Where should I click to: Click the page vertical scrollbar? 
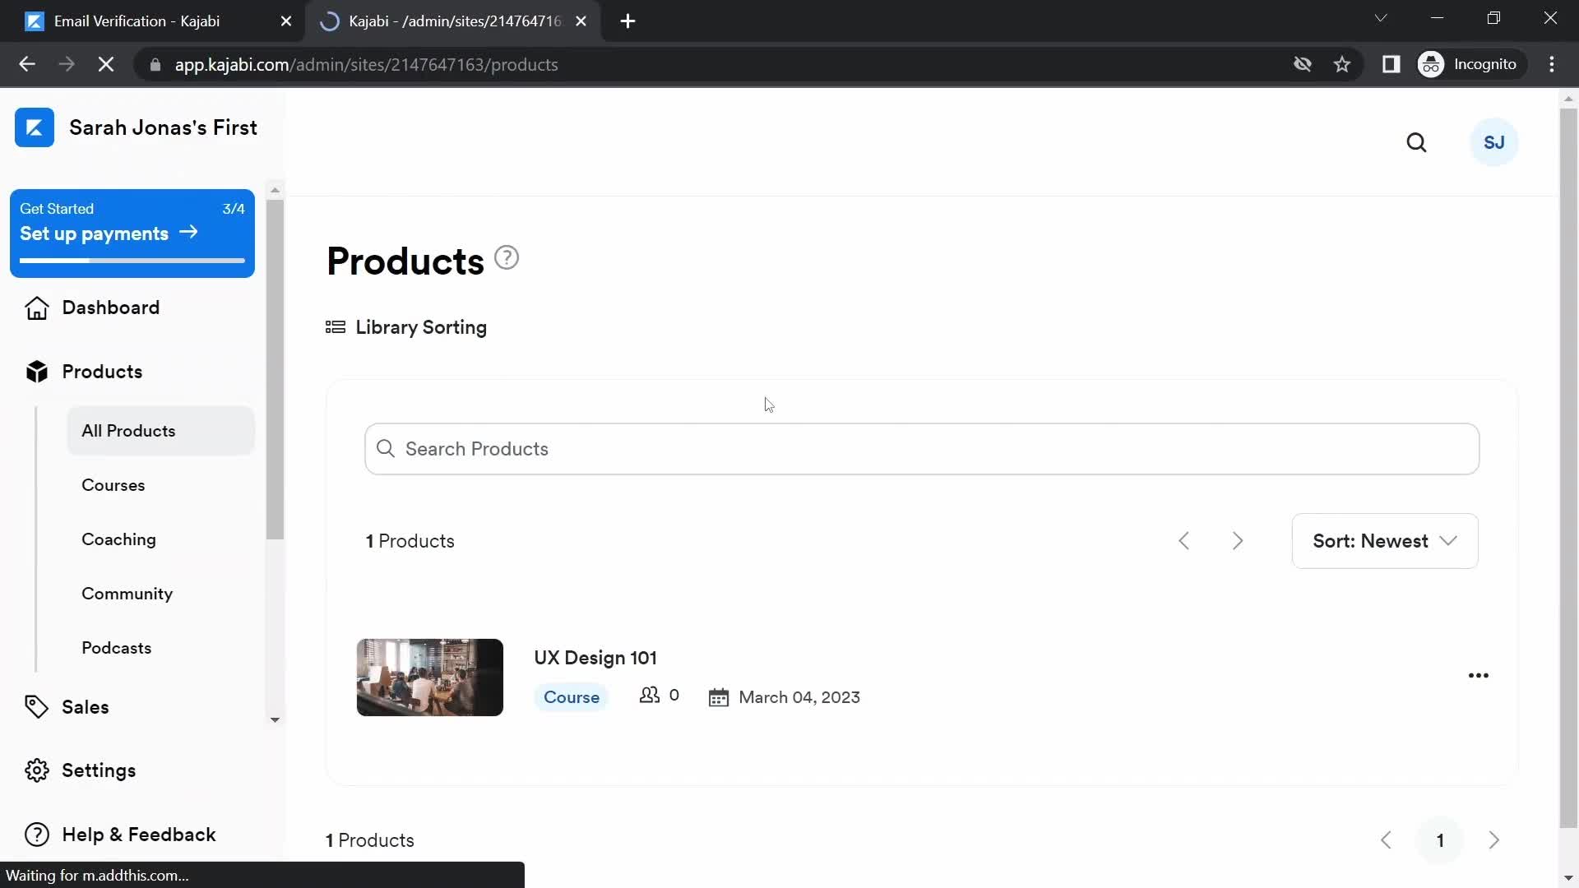[1568, 469]
